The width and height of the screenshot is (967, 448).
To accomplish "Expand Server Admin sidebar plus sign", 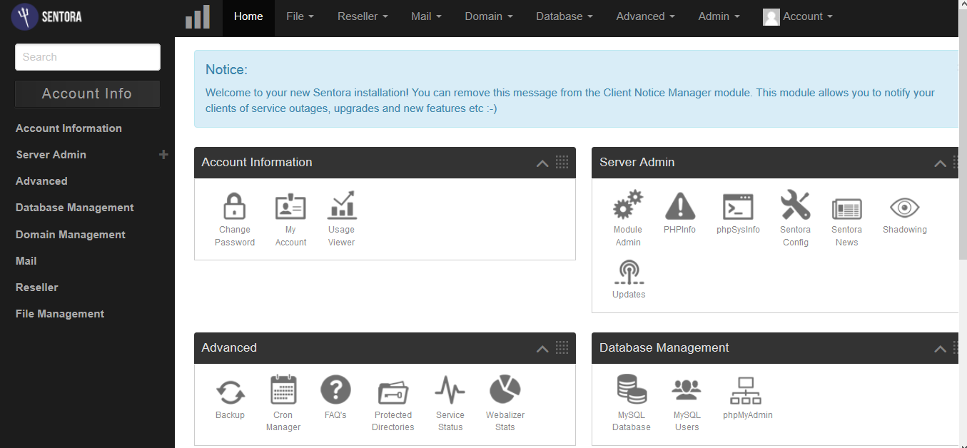I will (163, 154).
